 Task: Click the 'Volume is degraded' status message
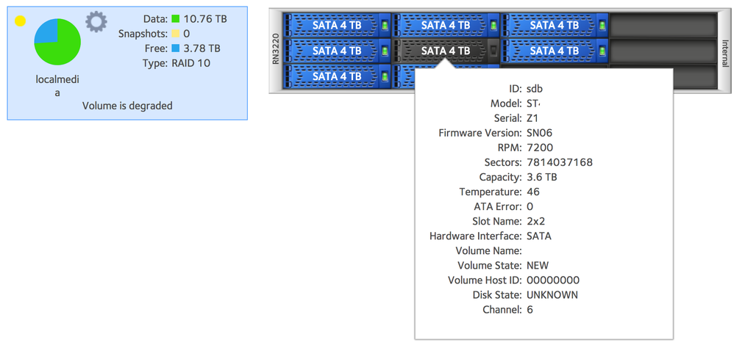pyautogui.click(x=127, y=106)
